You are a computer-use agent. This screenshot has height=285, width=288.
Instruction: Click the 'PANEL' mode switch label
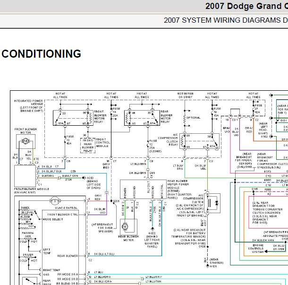pos(25,207)
